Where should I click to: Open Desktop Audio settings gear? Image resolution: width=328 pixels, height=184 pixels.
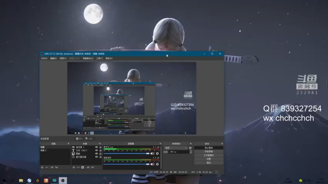click(157, 164)
